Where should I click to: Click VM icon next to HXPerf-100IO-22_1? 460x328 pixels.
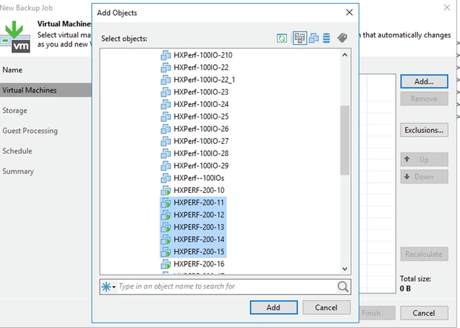166,80
